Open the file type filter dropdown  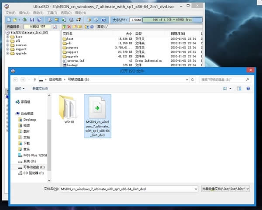click(225, 189)
